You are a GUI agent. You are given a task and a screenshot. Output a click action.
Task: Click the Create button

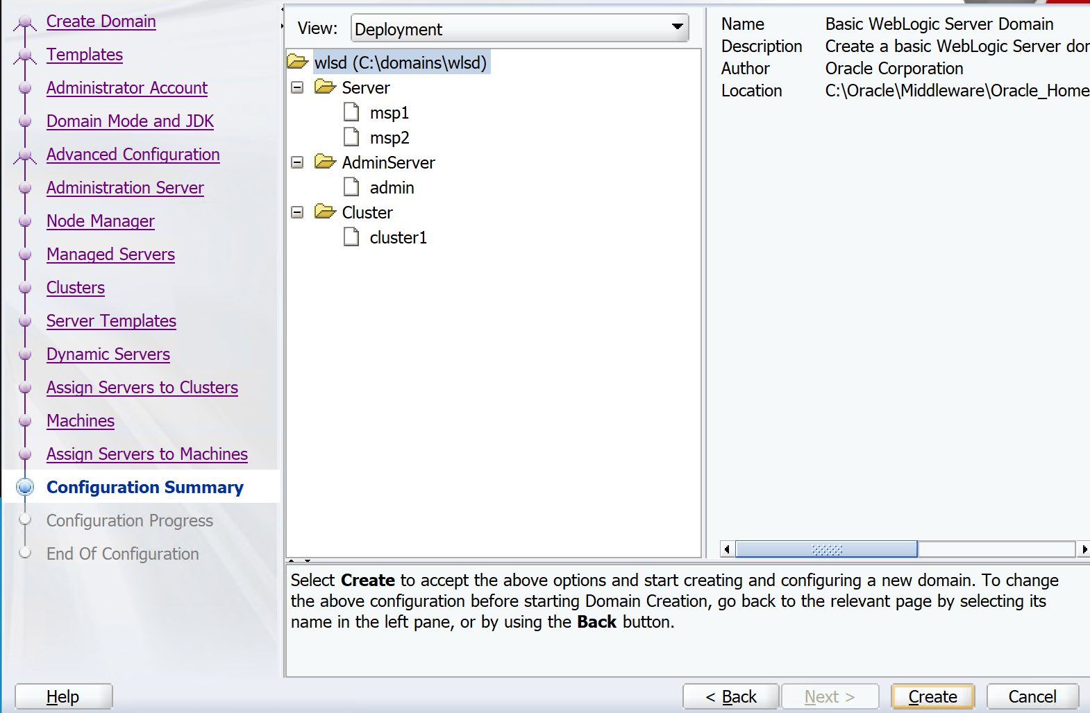(x=933, y=696)
